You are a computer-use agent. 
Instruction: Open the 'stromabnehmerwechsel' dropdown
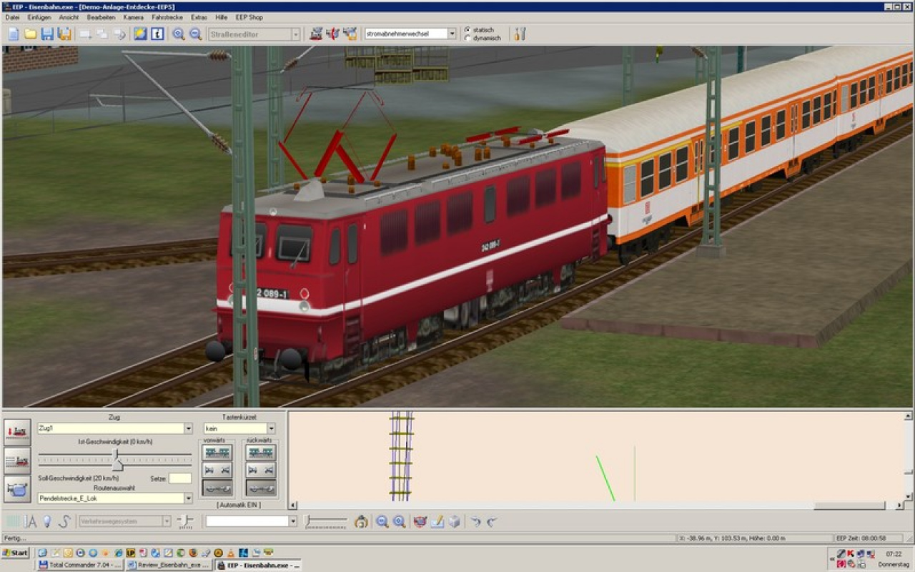(452, 34)
